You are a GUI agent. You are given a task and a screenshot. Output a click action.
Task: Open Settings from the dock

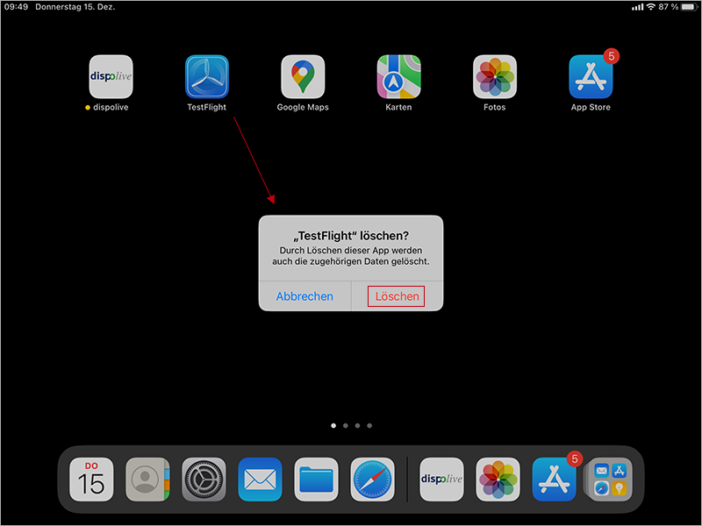click(x=204, y=479)
